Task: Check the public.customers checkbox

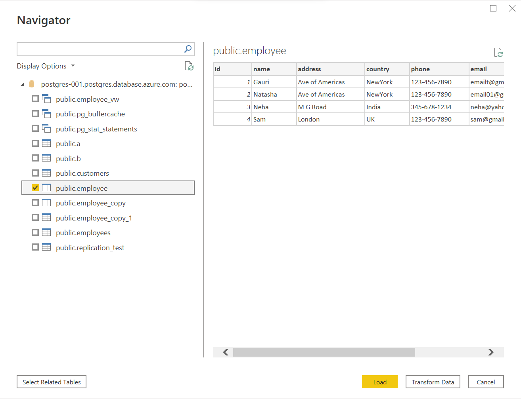Action: (35, 173)
